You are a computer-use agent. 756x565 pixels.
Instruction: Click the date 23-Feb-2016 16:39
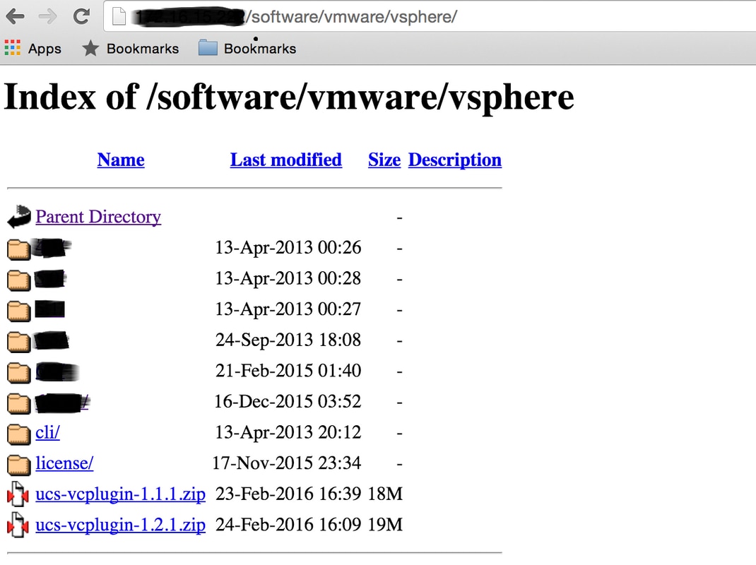(x=288, y=494)
